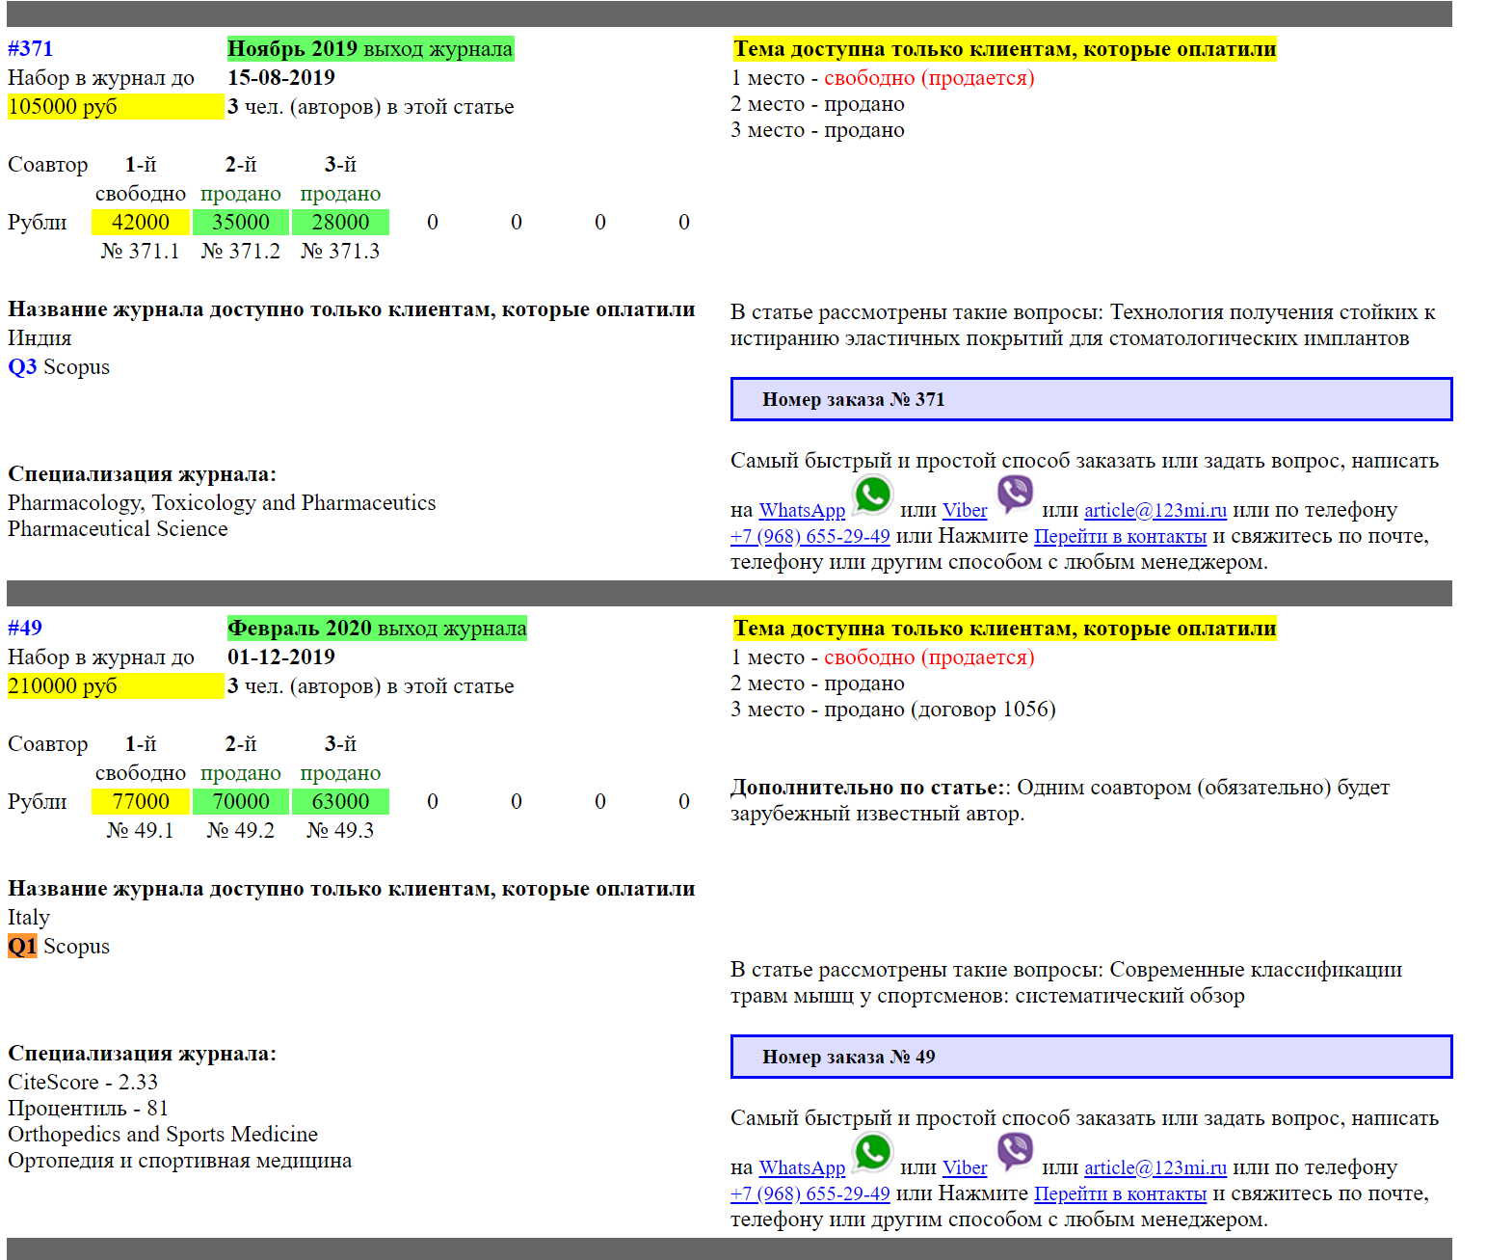Click the Viber icon in order 371 listing
The width and height of the screenshot is (1487, 1260).
(x=1015, y=494)
